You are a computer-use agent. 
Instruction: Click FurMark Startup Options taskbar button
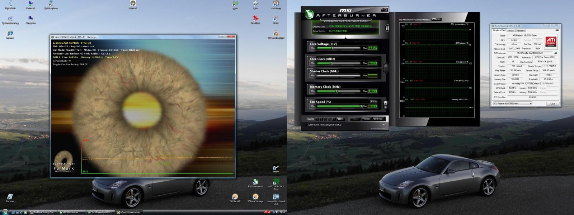[x=43, y=212]
